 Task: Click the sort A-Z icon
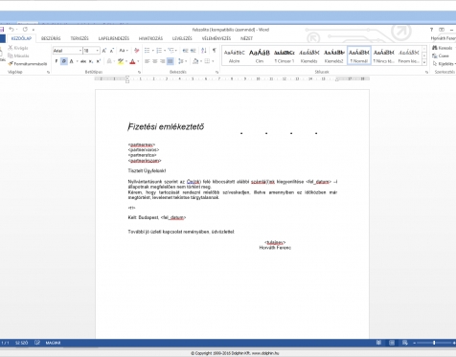[x=204, y=51]
